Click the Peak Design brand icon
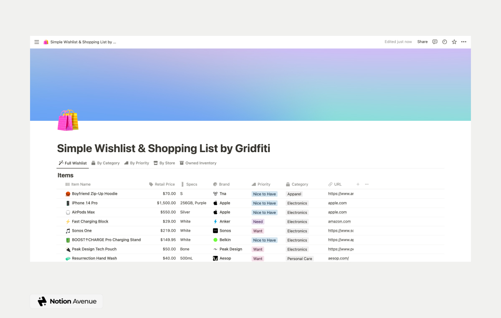Viewport: 501px width, 318px height. pos(215,249)
